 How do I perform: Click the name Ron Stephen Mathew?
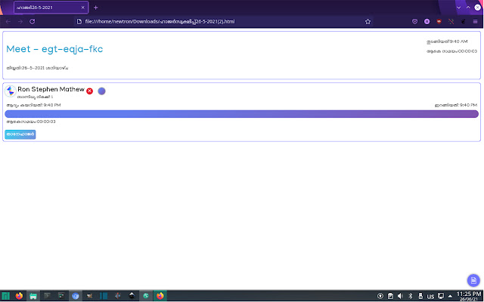click(x=51, y=89)
